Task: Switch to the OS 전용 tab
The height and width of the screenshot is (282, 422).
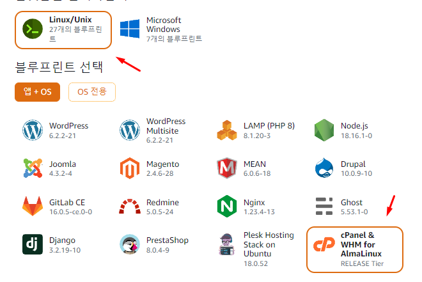Action: coord(92,92)
